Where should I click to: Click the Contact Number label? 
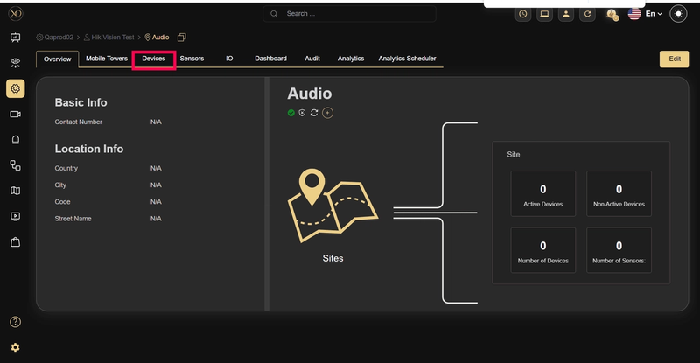(79, 122)
